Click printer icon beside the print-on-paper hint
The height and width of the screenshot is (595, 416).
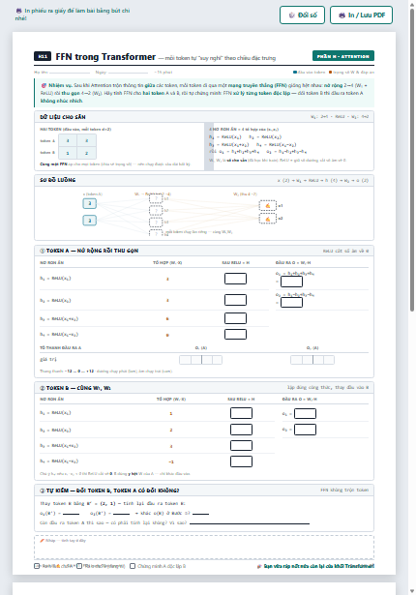[x=18, y=11]
